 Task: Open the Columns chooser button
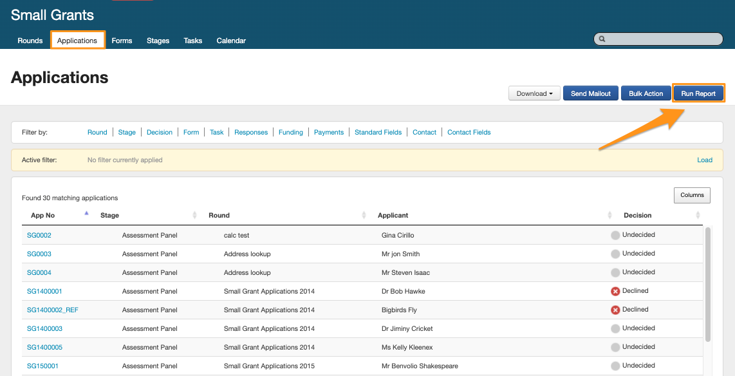point(692,195)
